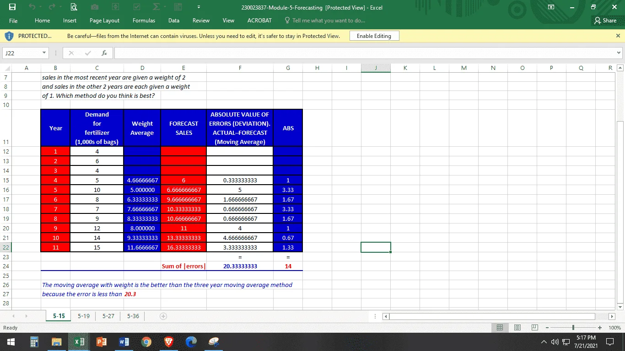
Task: Switch to the Insert ribbon tab
Action: 70,21
